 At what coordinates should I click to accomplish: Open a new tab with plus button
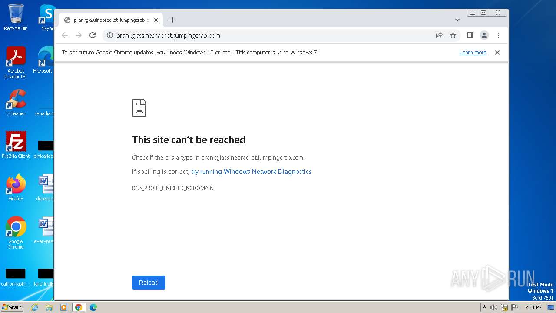172,20
